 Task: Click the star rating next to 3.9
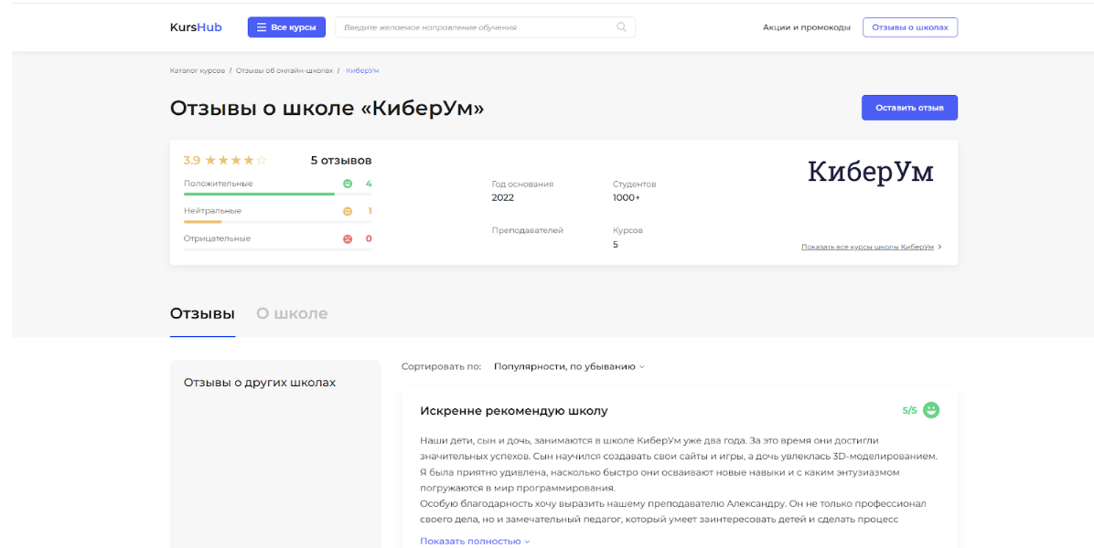click(x=236, y=160)
